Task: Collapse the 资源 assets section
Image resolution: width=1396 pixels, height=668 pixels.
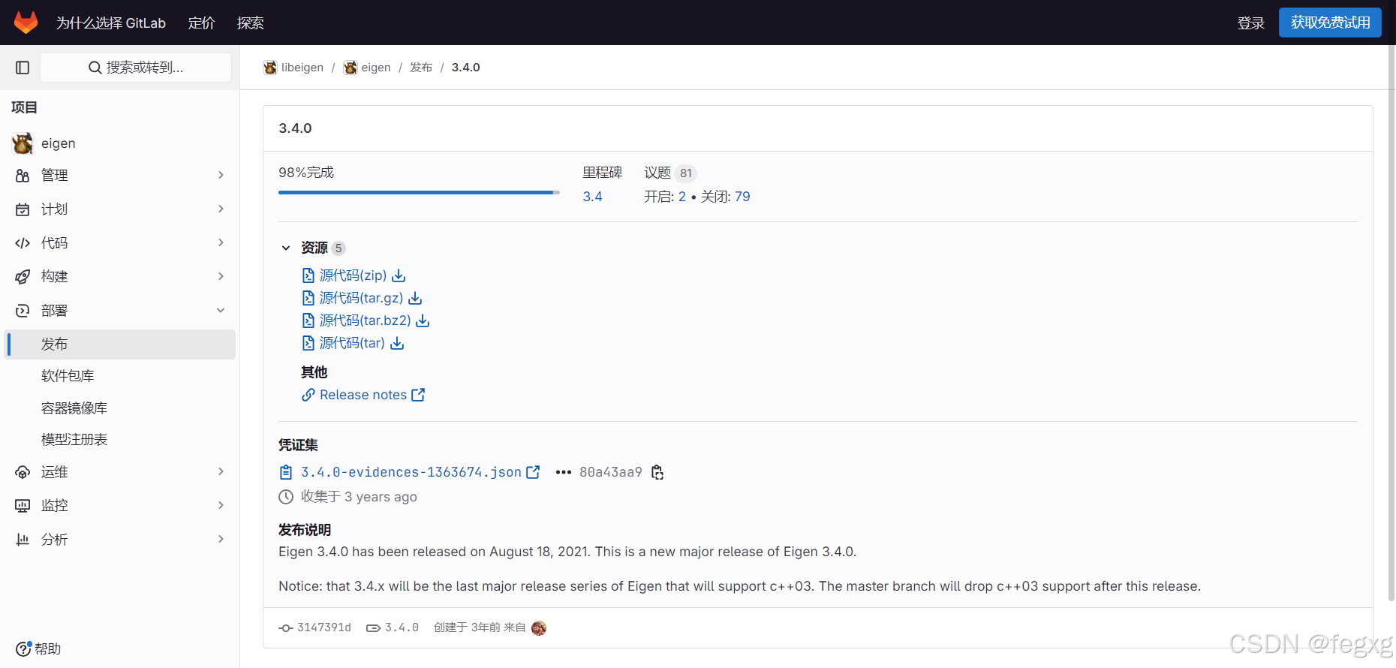Action: pyautogui.click(x=286, y=248)
